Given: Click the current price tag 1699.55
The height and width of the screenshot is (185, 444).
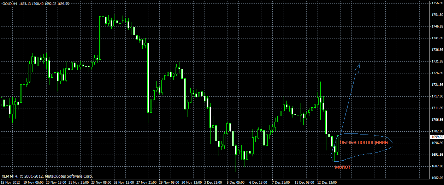Looking at the screenshot, I should tap(437, 137).
